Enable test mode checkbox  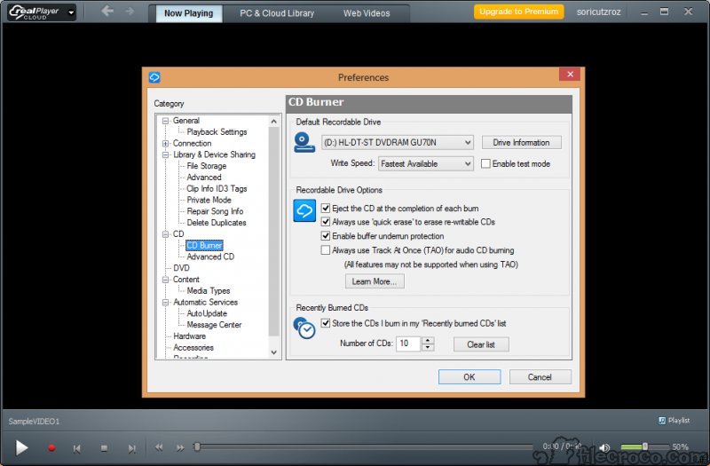pyautogui.click(x=485, y=163)
